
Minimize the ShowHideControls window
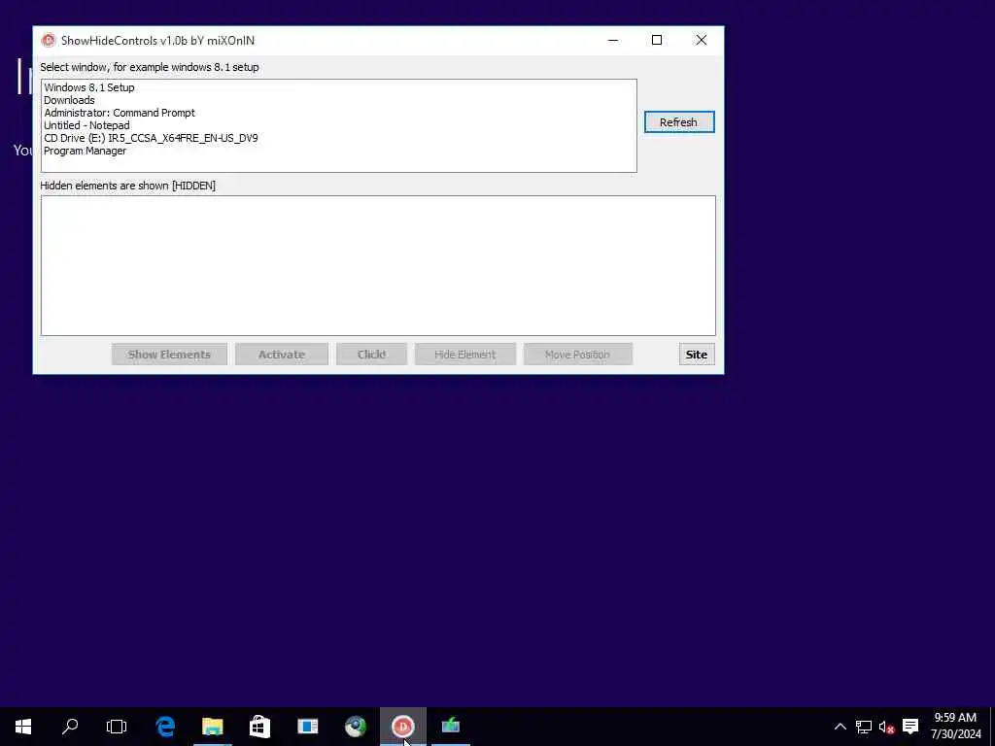(x=613, y=41)
